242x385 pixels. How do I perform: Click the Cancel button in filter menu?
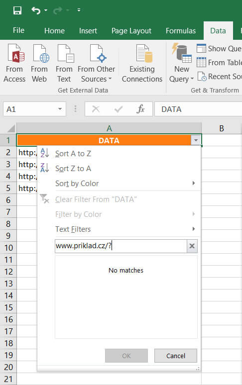pyautogui.click(x=176, y=356)
